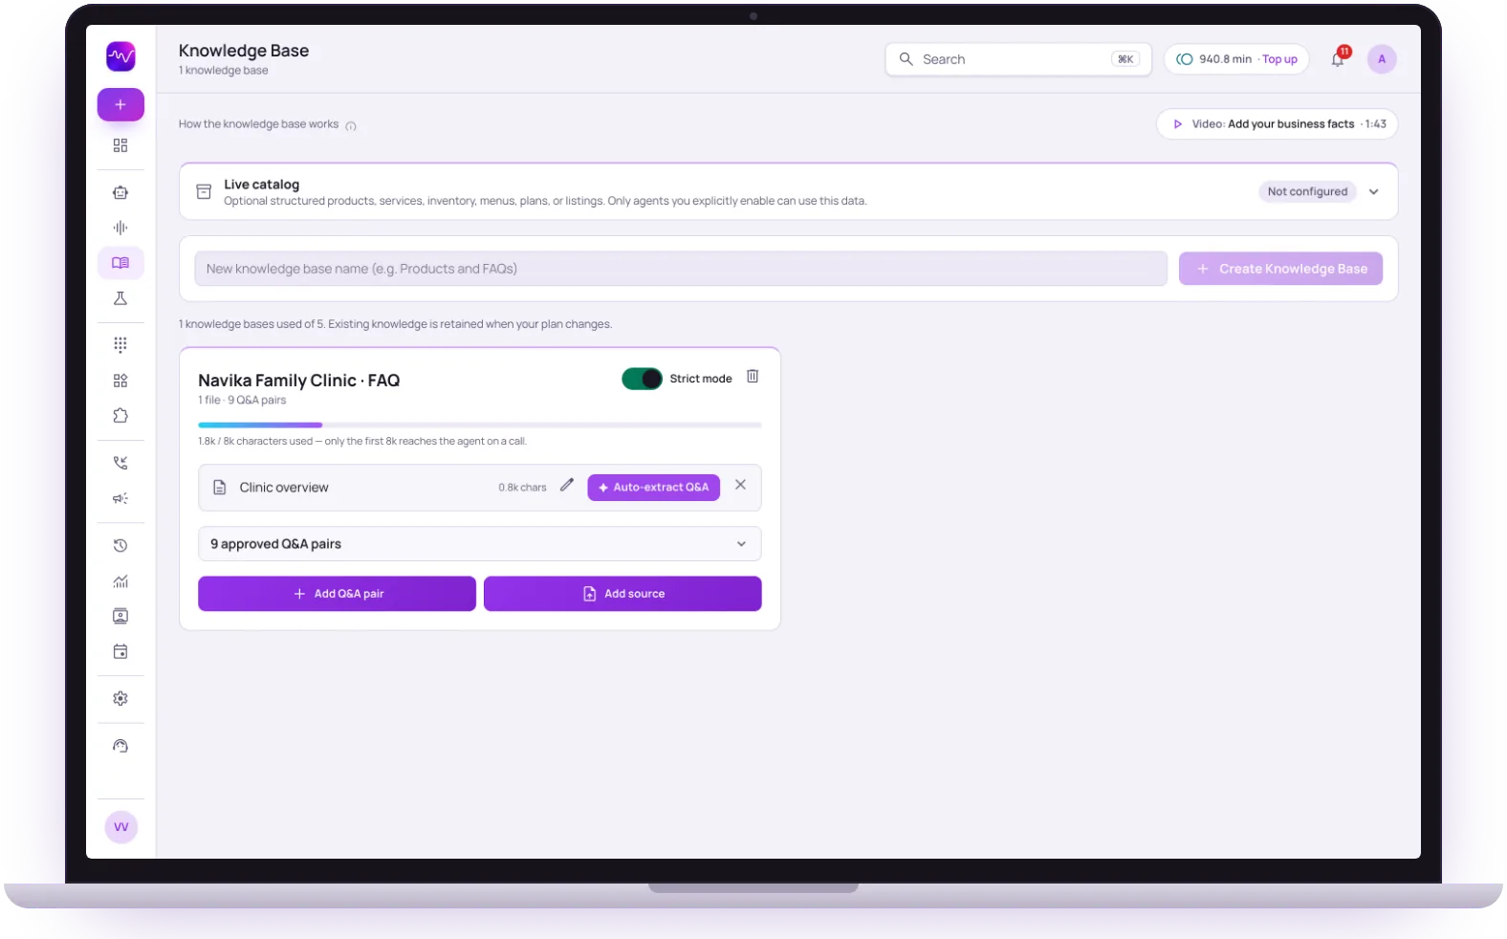Open the calendar icon in the sidebar
This screenshot has height=939, width=1507.
tap(120, 652)
